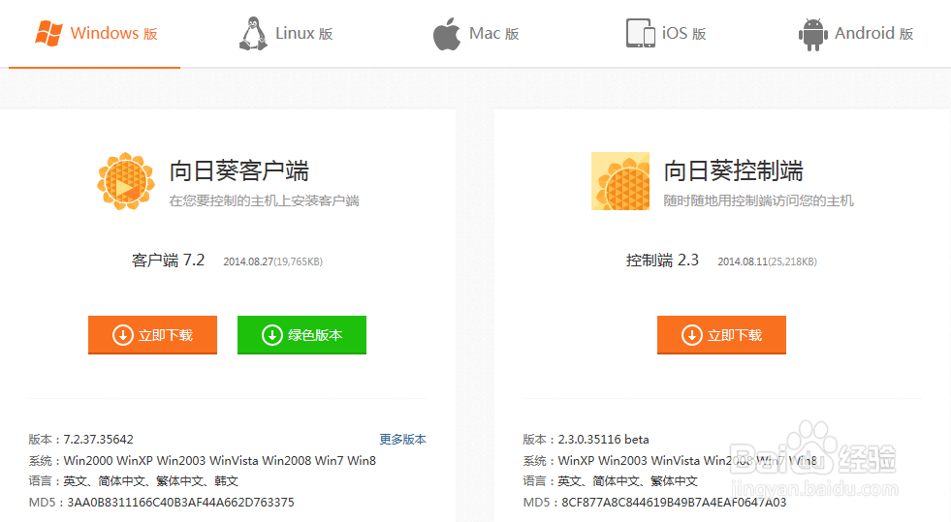This screenshot has width=951, height=522.
Task: Click the subtitle 在您要控制的主机上安装客户端
Action: tap(264, 200)
